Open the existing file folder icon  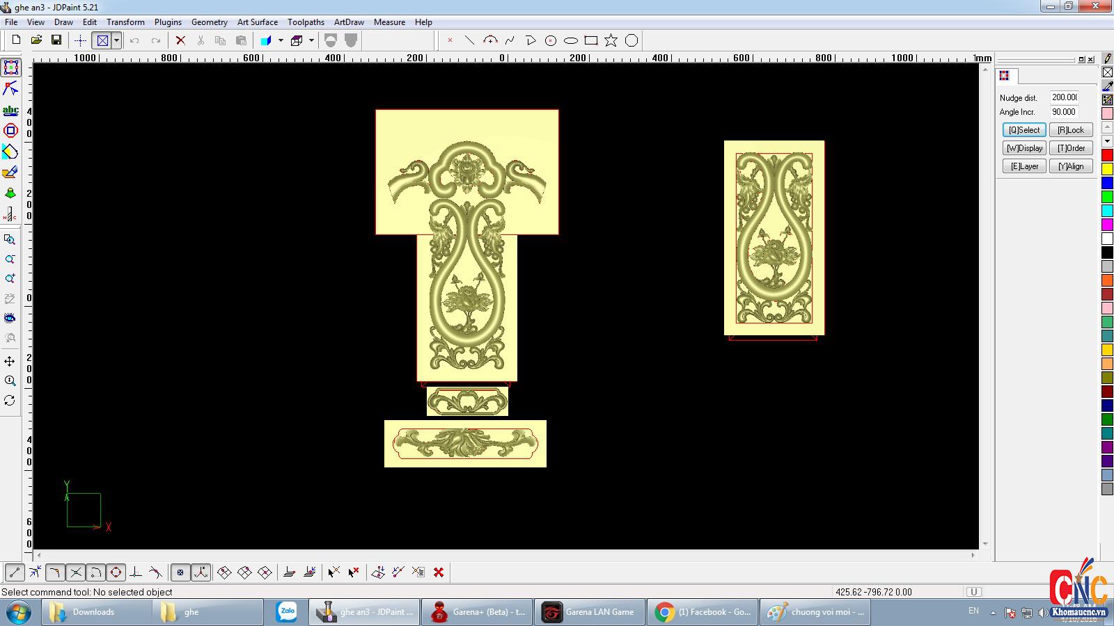36,40
